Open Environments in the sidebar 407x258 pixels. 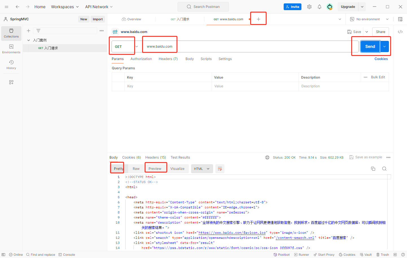pos(11,49)
